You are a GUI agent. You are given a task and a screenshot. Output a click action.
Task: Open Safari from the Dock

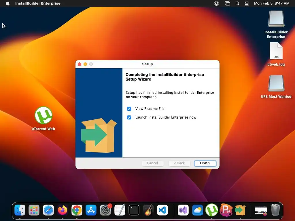click(48, 210)
